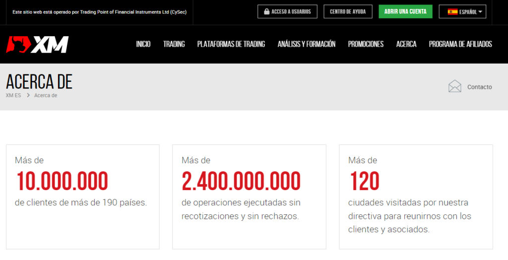The image size is (508, 260).
Task: Click the padlock icon for user access
Action: [x=267, y=11]
